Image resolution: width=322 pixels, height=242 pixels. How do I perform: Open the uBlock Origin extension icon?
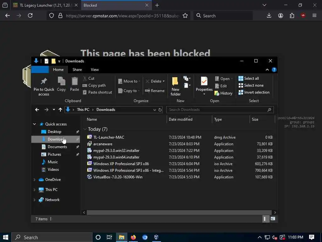[x=303, y=16]
